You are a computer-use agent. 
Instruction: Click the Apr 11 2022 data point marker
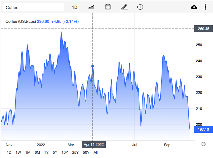pyautogui.click(x=93, y=66)
